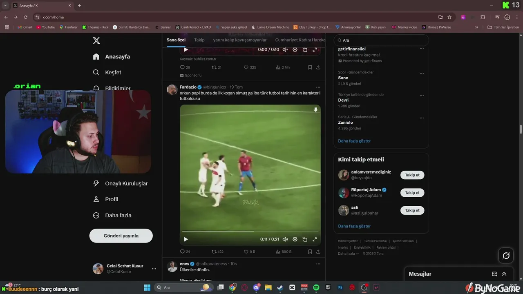Click the X logo in the sidebar

[96, 40]
